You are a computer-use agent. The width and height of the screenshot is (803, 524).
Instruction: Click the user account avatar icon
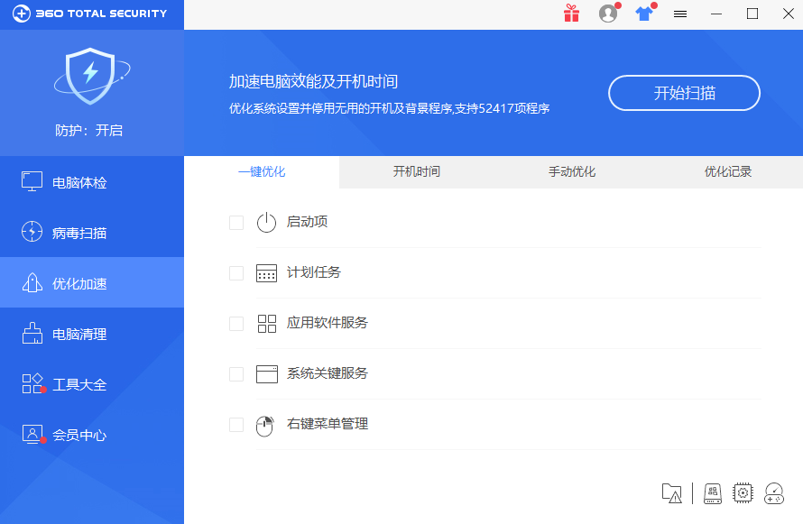607,14
